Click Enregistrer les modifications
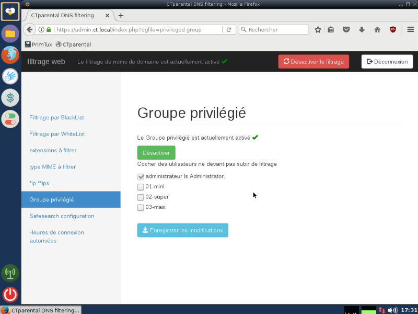This screenshot has height=314, width=418. click(x=182, y=230)
